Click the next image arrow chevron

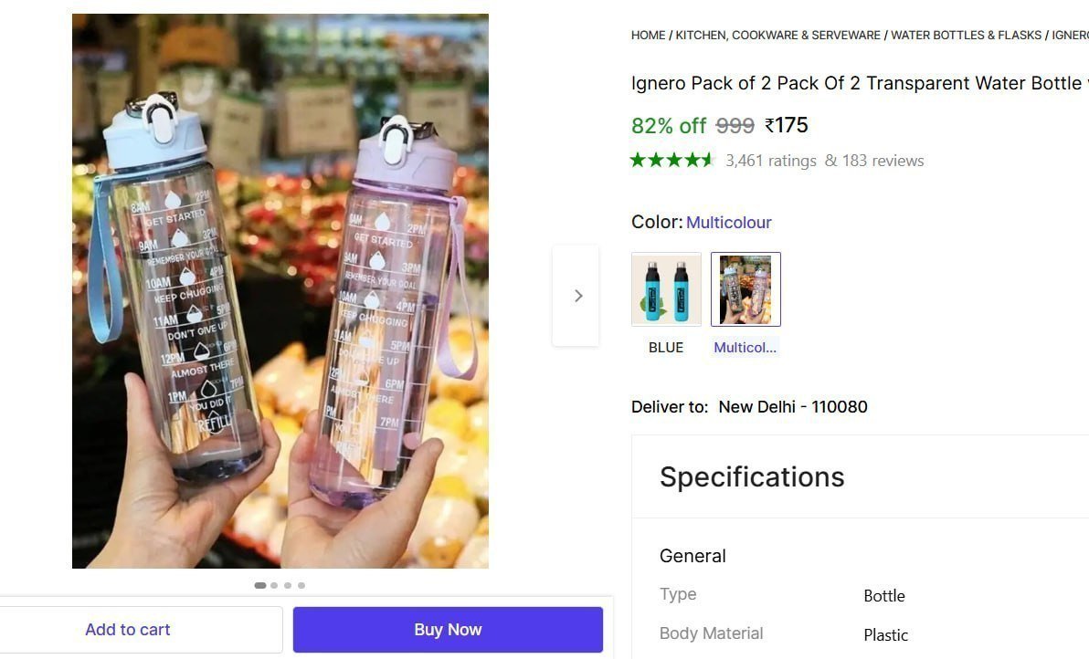pos(577,295)
